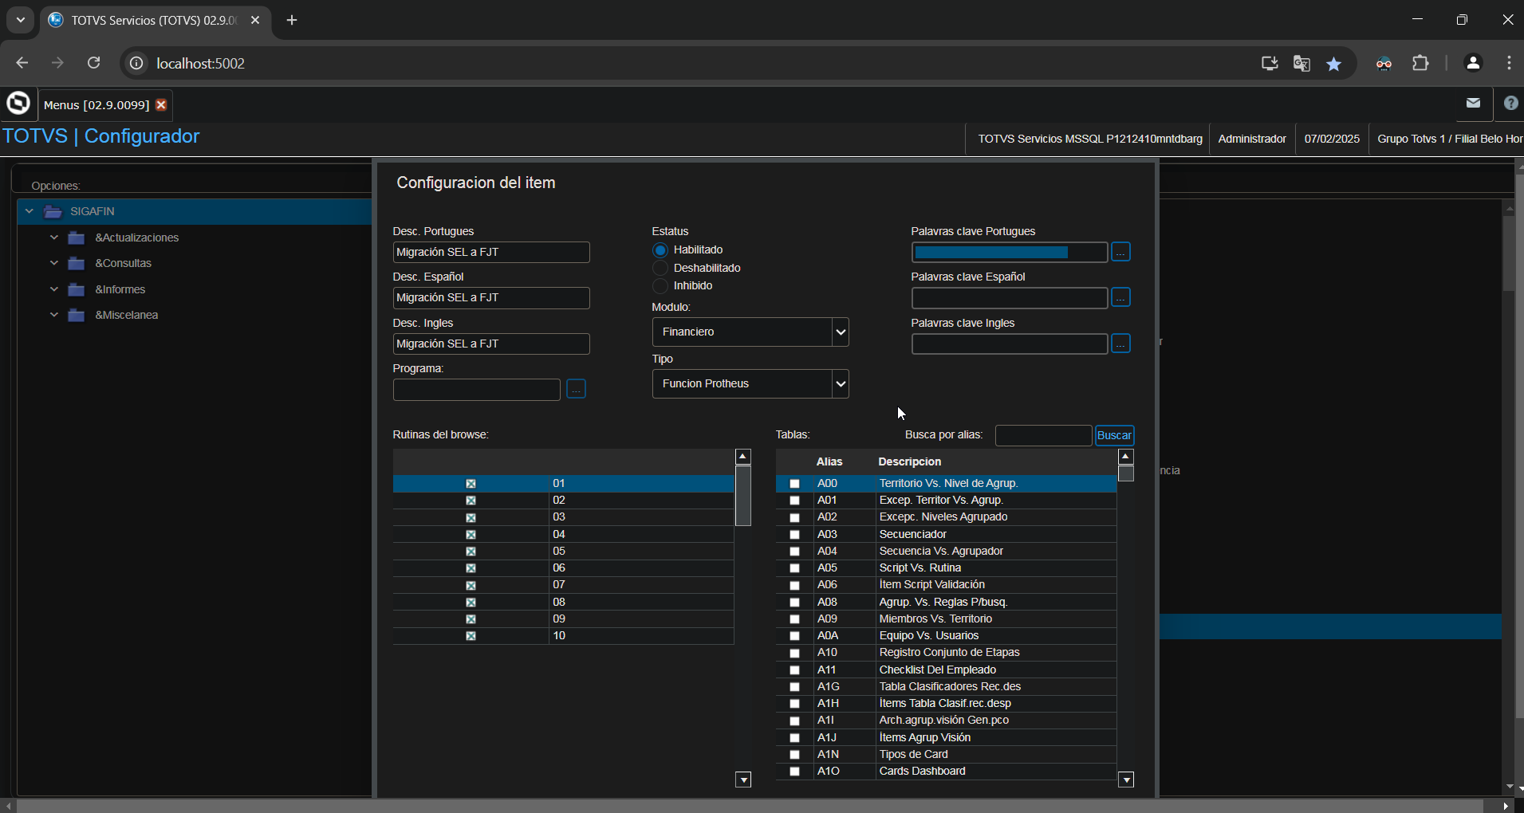Toggle the checkbox for browse routine 05
This screenshot has width=1524, height=813.
tap(471, 552)
